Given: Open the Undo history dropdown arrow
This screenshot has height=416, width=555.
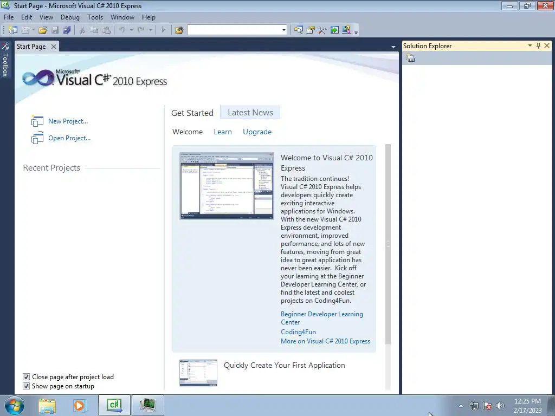Looking at the screenshot, I should 131,30.
